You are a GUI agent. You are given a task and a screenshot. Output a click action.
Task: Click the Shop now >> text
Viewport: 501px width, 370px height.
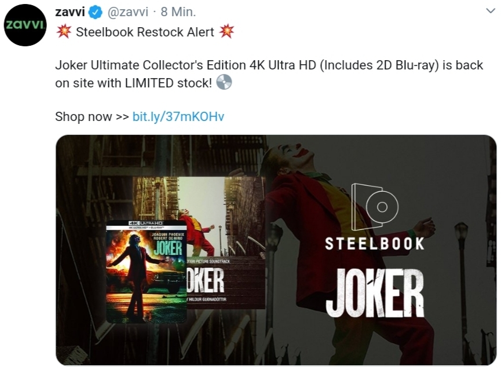tap(92, 116)
